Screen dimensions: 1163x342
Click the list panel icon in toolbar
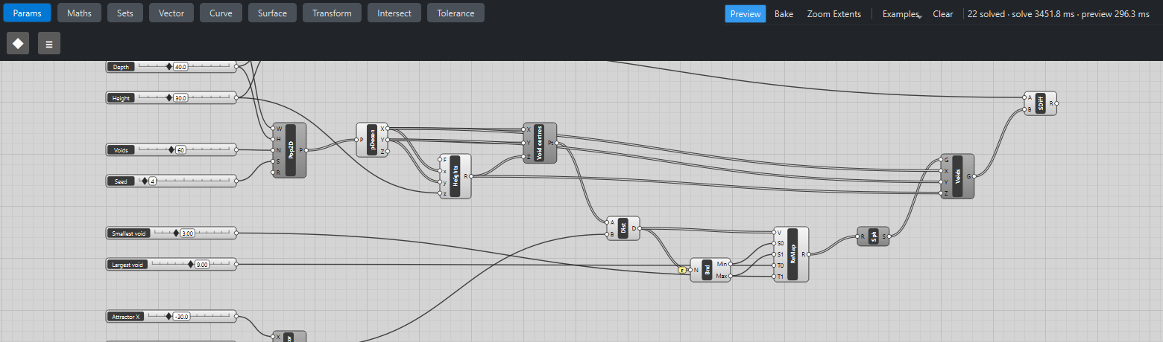pos(49,43)
